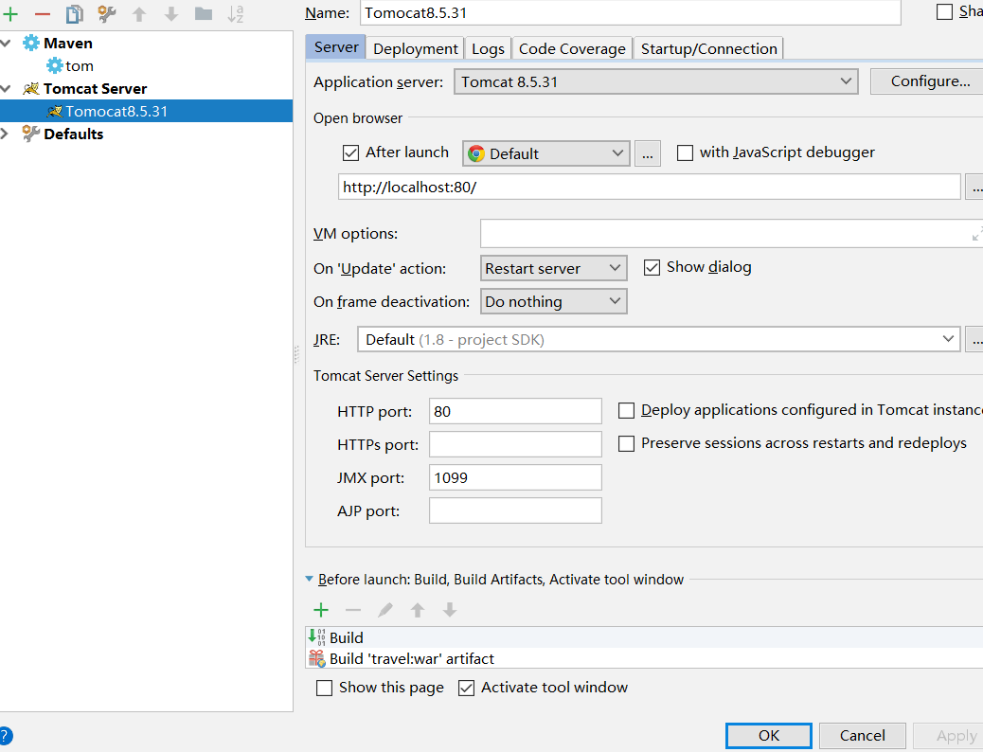Collapse the Maven tree node
This screenshot has width=983, height=752.
(x=7, y=43)
